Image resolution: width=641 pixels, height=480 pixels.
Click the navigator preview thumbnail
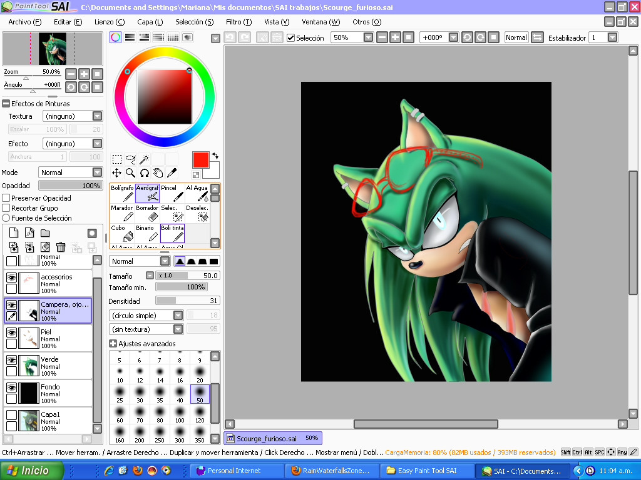[53, 49]
